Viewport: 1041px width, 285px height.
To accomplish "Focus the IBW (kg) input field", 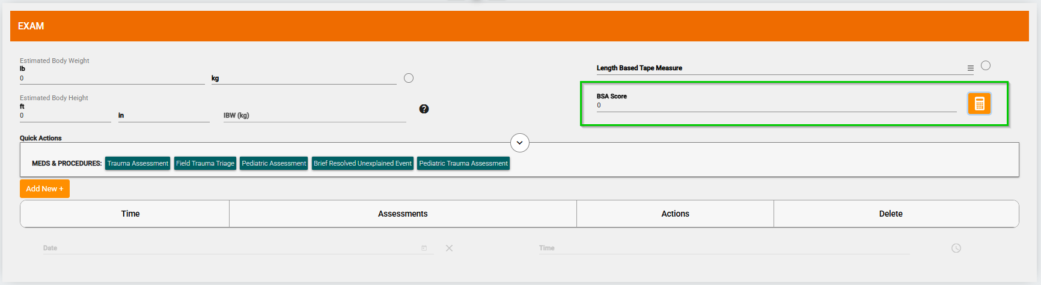I will tap(314, 116).
